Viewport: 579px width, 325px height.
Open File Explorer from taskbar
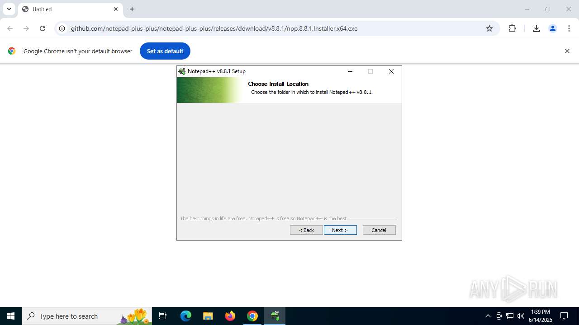tap(208, 316)
